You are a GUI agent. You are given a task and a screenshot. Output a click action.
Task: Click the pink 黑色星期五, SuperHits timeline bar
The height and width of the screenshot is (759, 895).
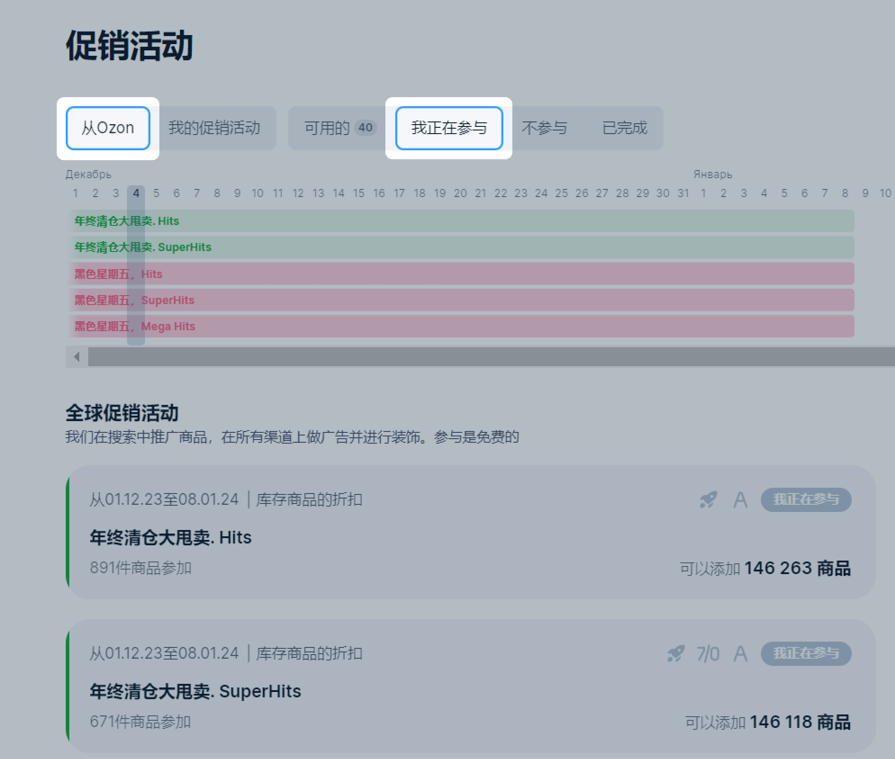pos(461,300)
